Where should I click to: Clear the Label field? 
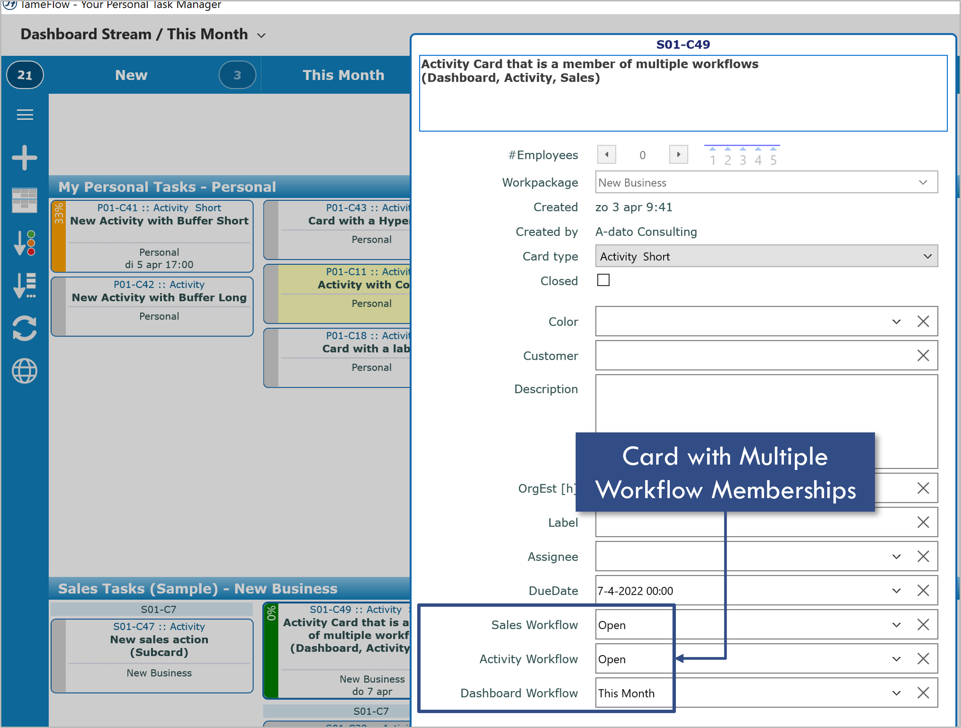pos(923,522)
